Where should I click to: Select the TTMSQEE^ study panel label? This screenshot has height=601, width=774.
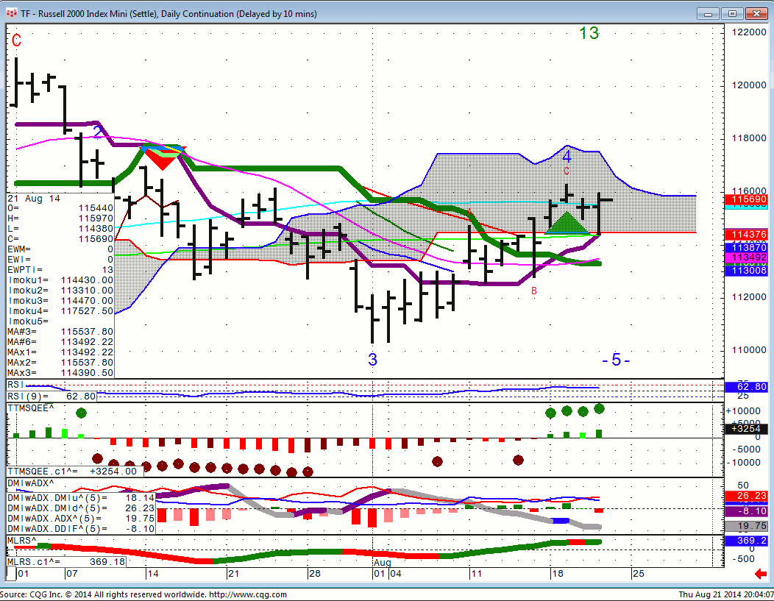(31, 407)
